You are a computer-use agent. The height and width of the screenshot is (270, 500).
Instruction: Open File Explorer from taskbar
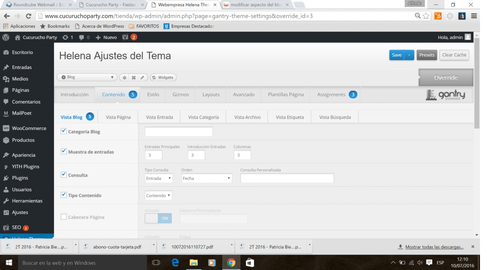[194, 263]
